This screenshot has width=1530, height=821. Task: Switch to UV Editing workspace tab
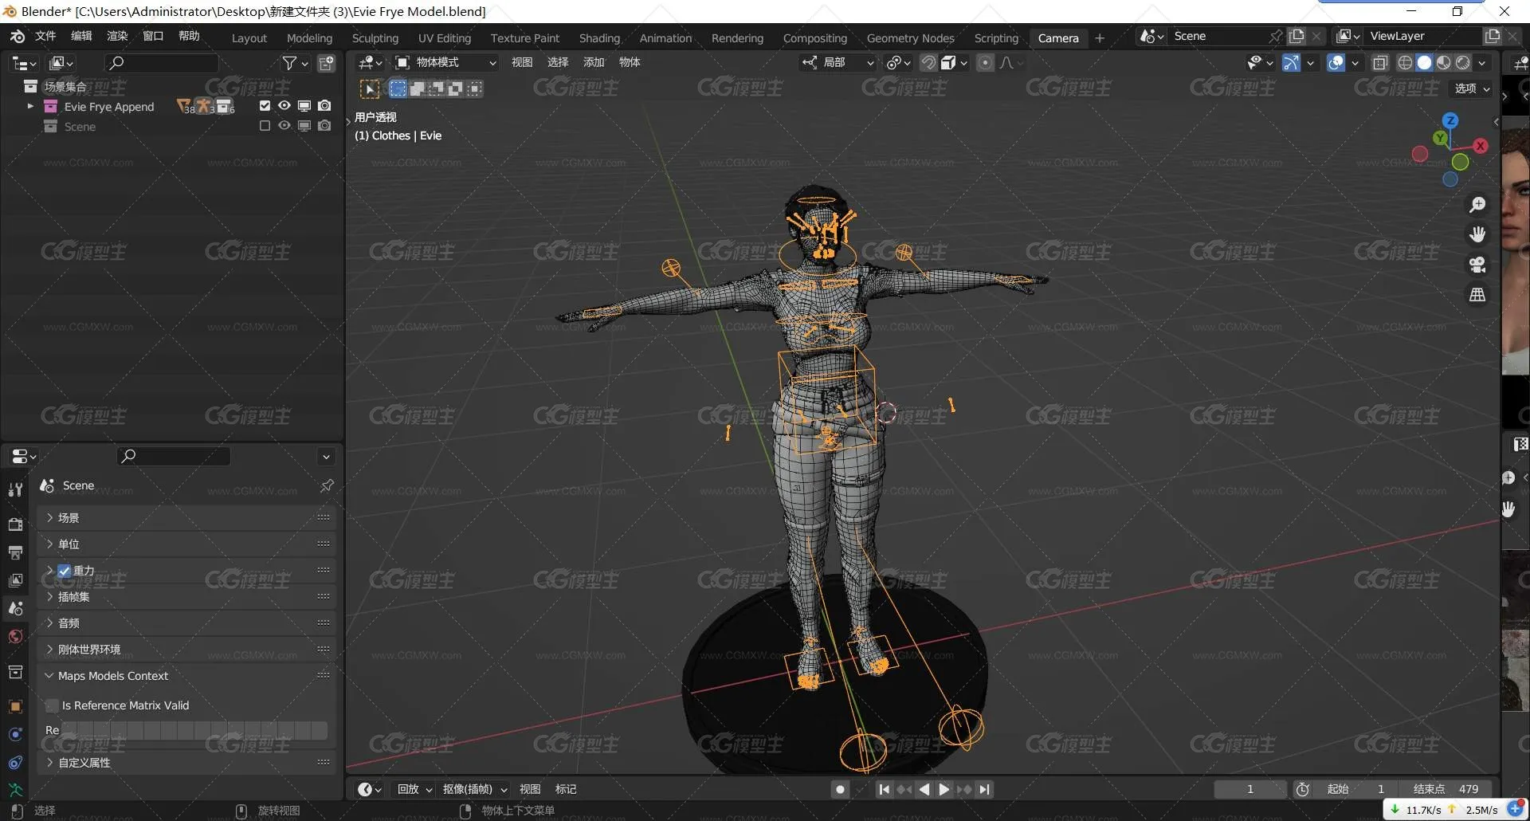point(445,37)
